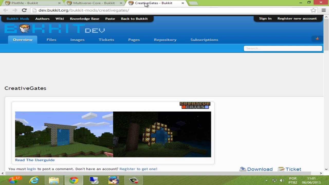Click the taskbar clock 11:01
329x185 pixels.
point(311,180)
